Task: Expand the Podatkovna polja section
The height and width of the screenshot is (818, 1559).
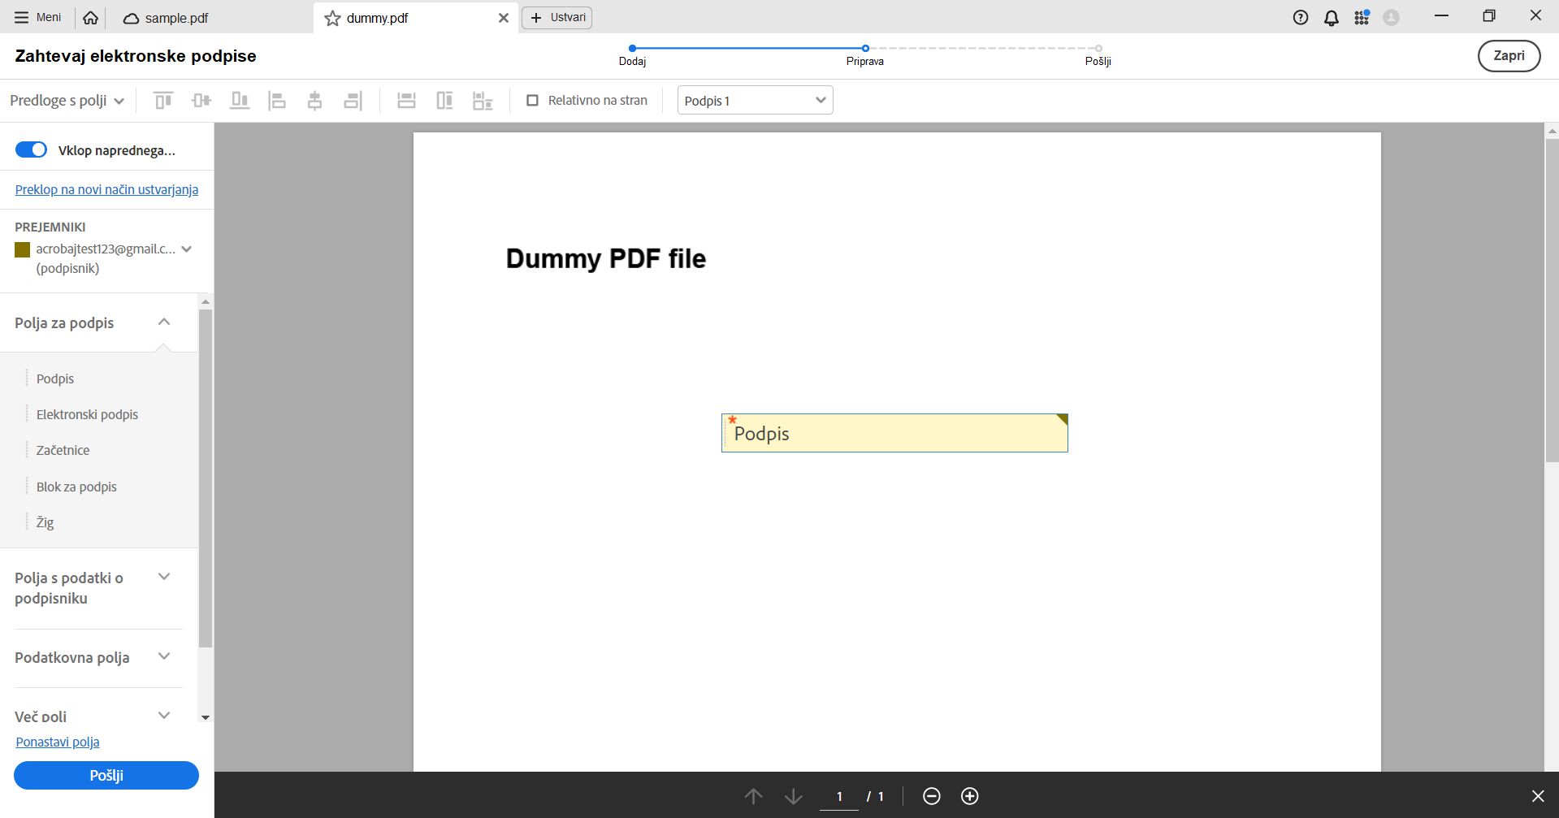Action: point(164,657)
